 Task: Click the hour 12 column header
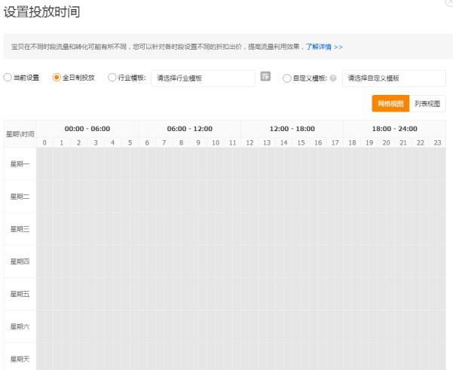(250, 142)
